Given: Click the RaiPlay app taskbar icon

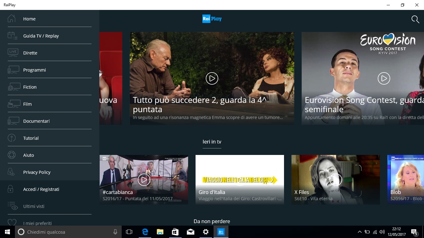Looking at the screenshot, I should [x=221, y=232].
